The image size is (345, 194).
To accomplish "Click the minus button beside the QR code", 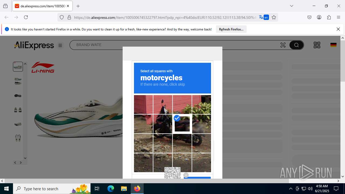I will 186,175.
